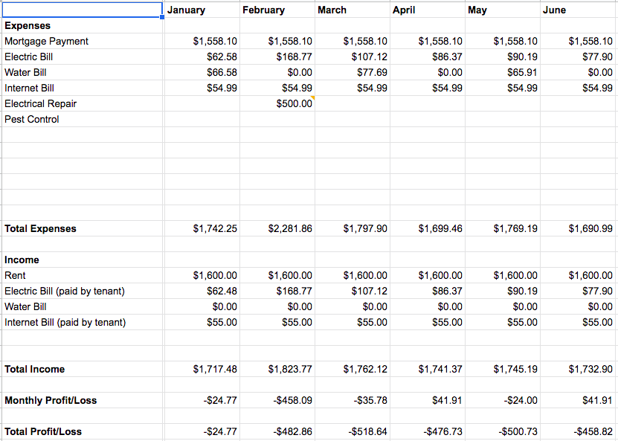Click the March column header cell
618x441 pixels.
coord(353,10)
